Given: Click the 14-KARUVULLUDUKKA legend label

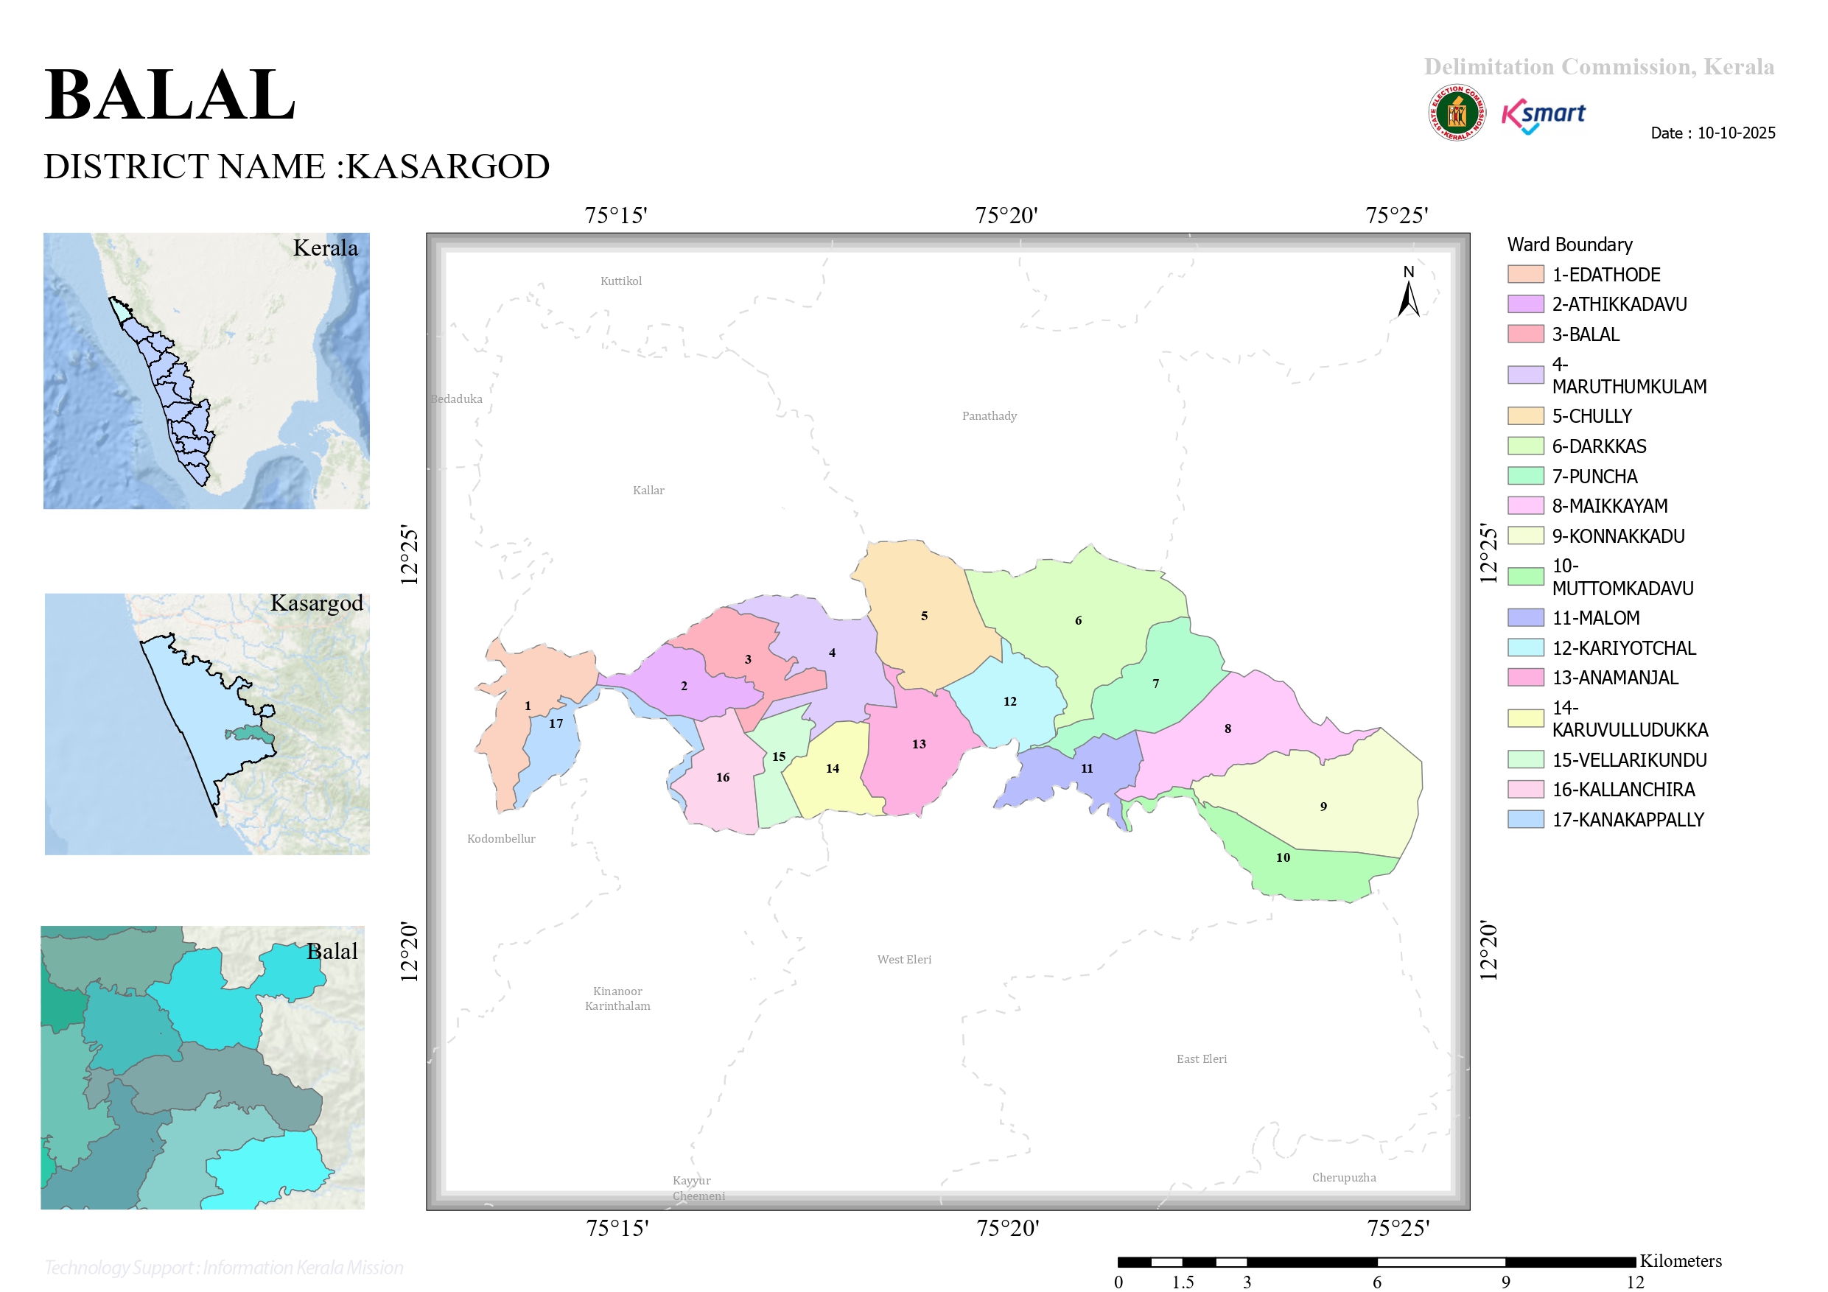Looking at the screenshot, I should tap(1630, 719).
